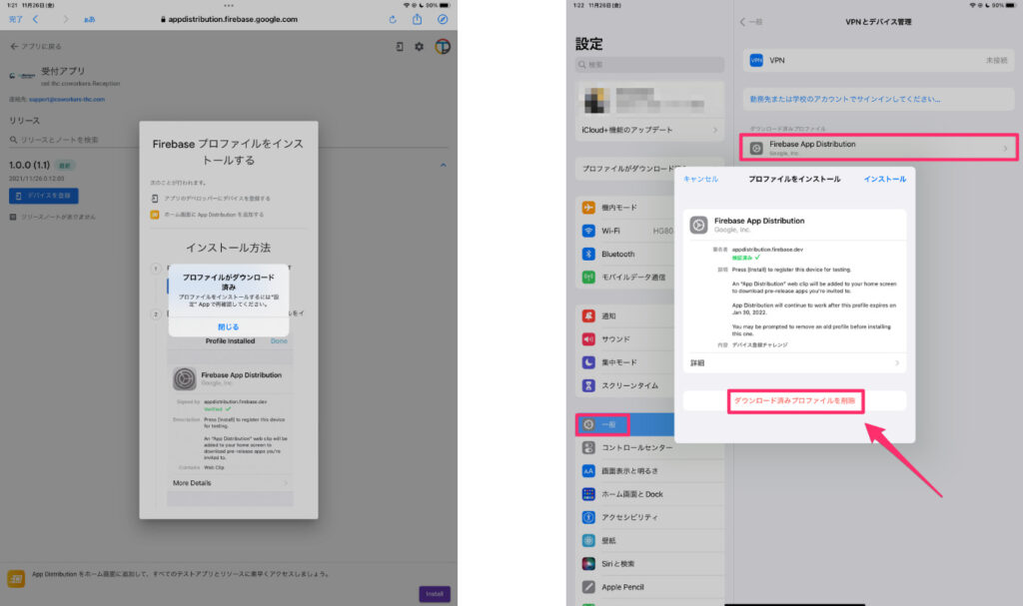Tap the 1.0.0 (1.1) release title
This screenshot has height=606, width=1023.
29,165
